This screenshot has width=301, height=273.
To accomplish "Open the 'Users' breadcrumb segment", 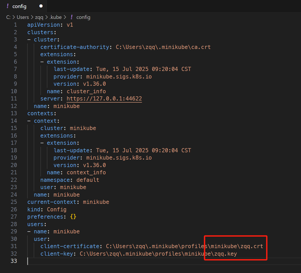I will pyautogui.click(x=23, y=17).
